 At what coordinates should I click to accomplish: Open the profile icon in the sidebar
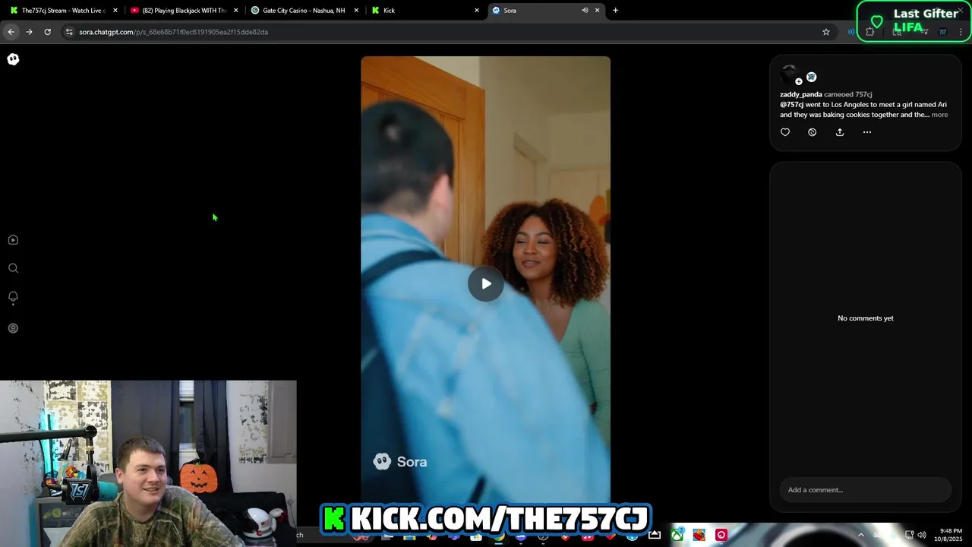tap(13, 328)
